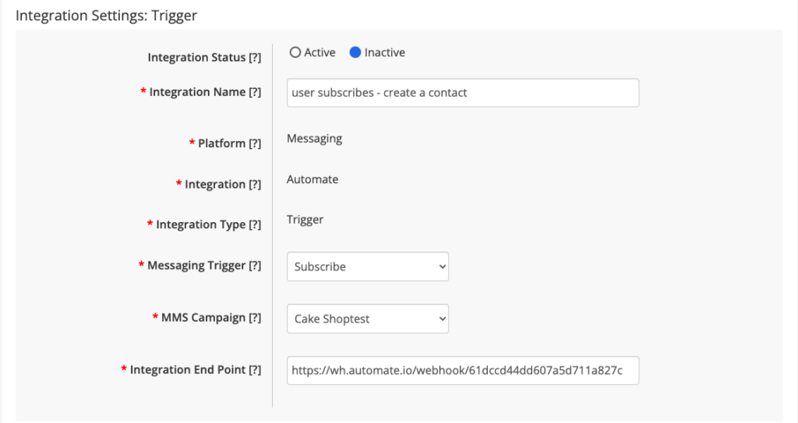798x423 pixels.
Task: Click the [?] help next to Messaging Trigger
Action: pyautogui.click(x=255, y=265)
